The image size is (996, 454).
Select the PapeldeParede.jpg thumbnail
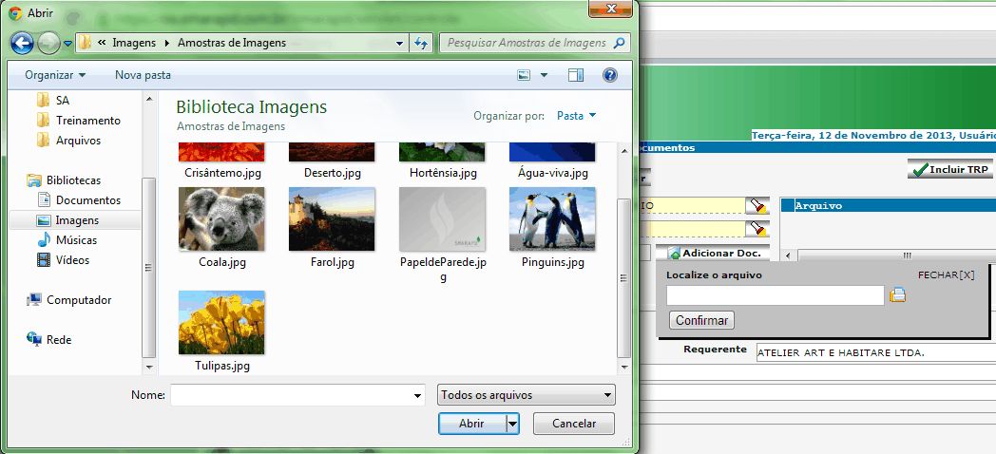(443, 219)
